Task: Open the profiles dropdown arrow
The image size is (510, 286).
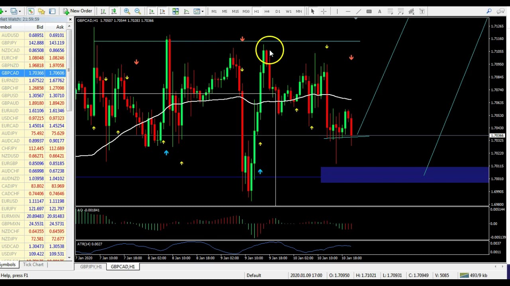Action: pos(20,11)
